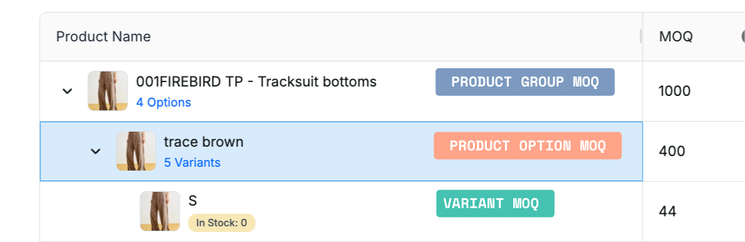Click the info icon beside MOQ header
The image size is (745, 242).
coord(742,36)
